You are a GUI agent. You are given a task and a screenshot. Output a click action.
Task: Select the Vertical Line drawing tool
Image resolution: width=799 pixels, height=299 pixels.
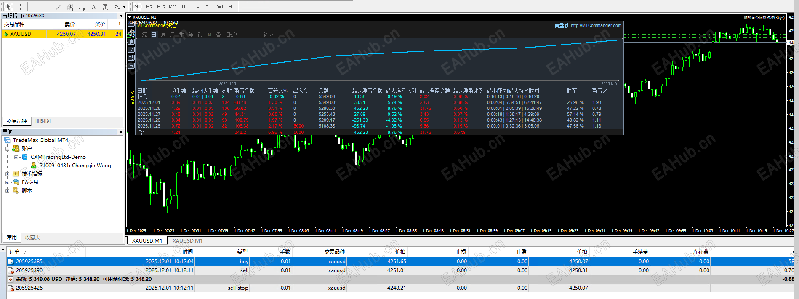[35, 7]
